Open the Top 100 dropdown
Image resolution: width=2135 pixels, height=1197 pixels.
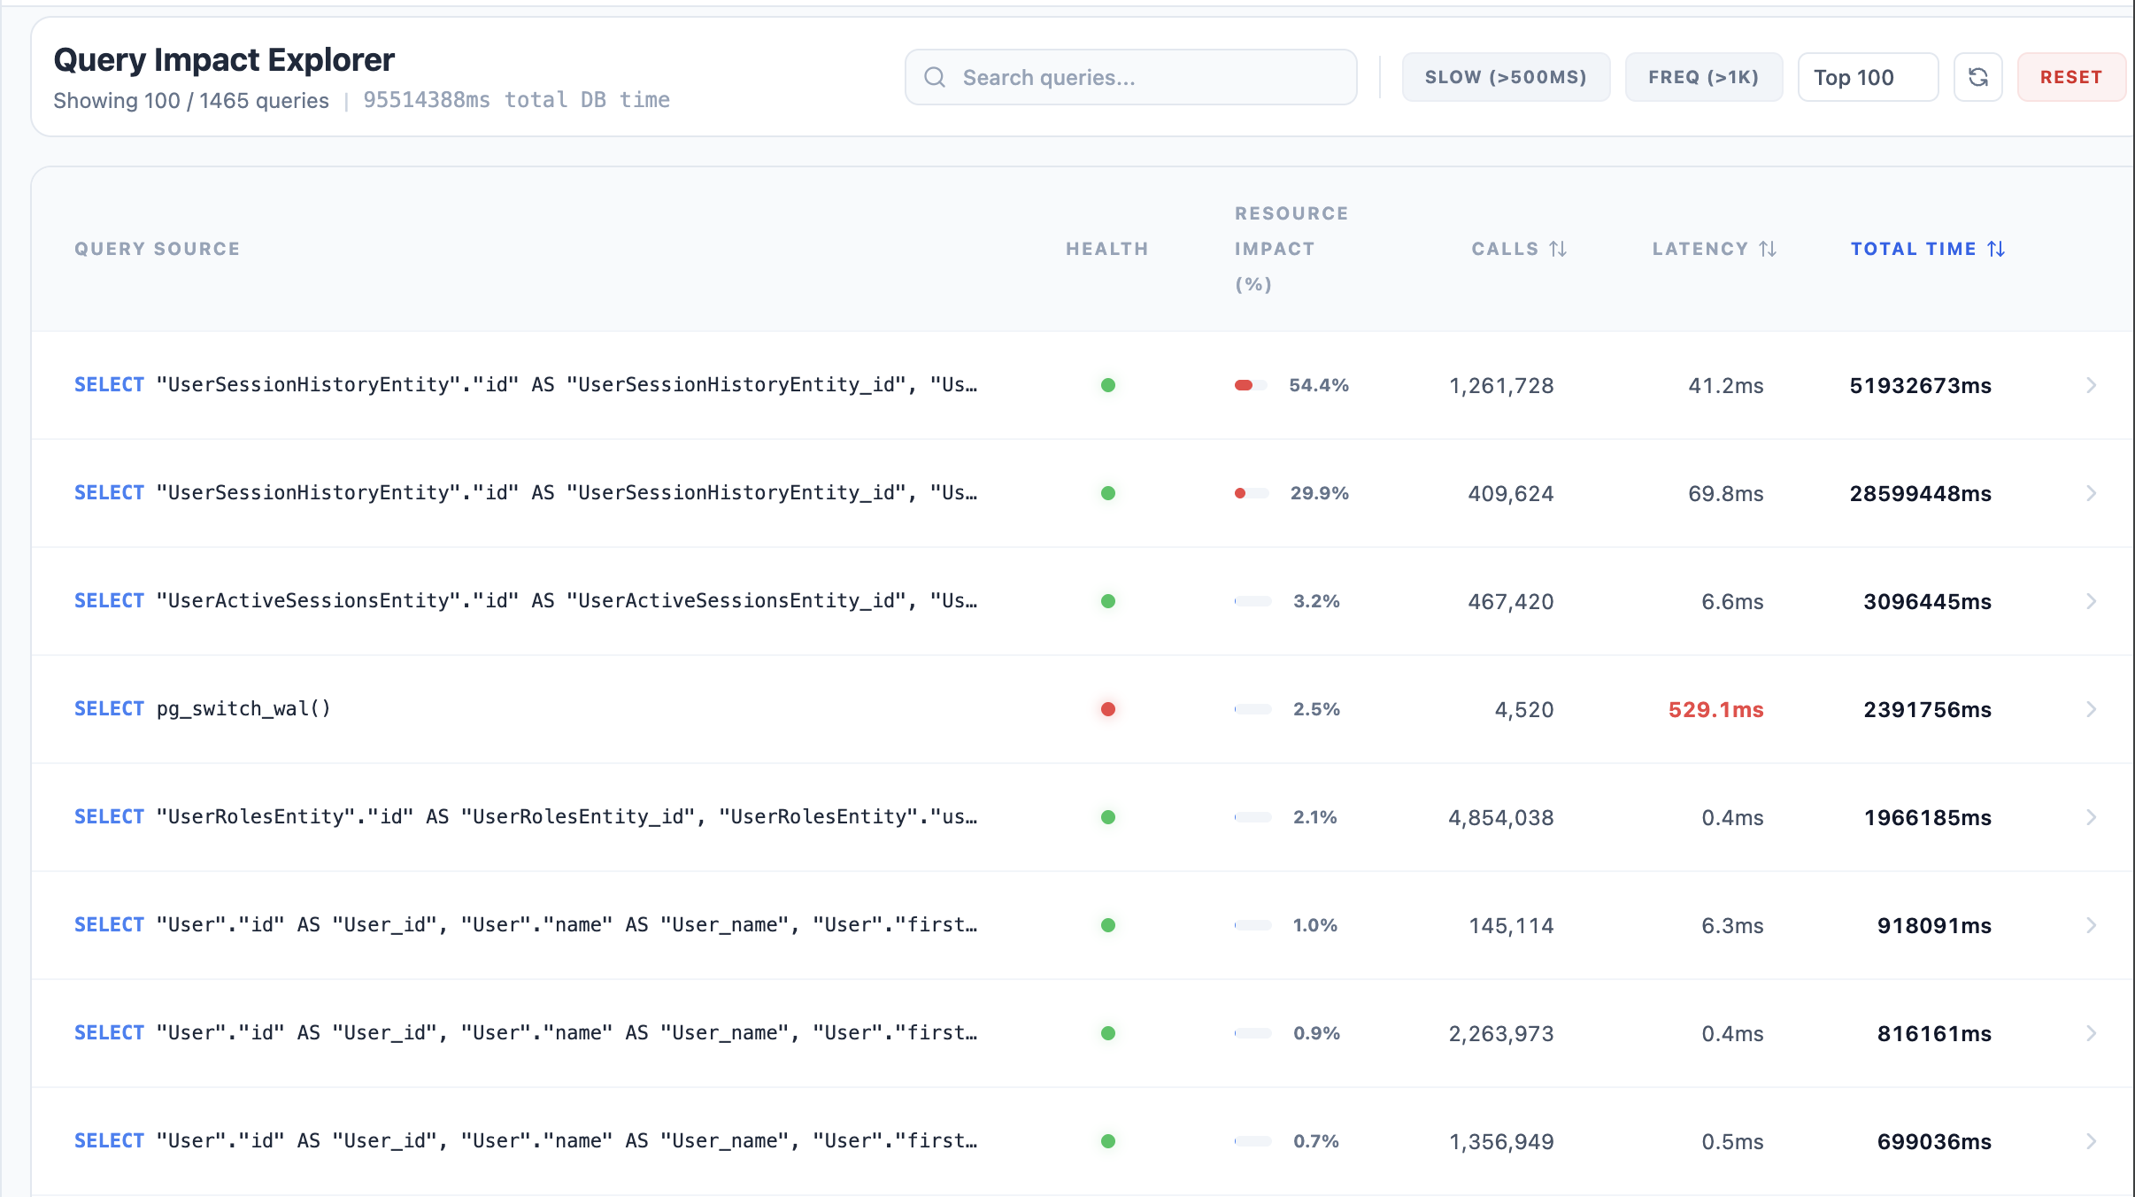point(1867,77)
